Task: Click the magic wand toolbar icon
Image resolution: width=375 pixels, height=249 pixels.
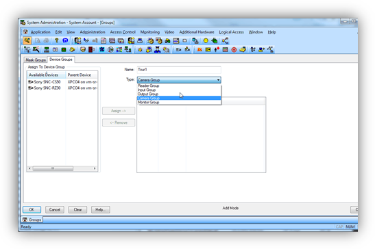Action: coord(36,50)
